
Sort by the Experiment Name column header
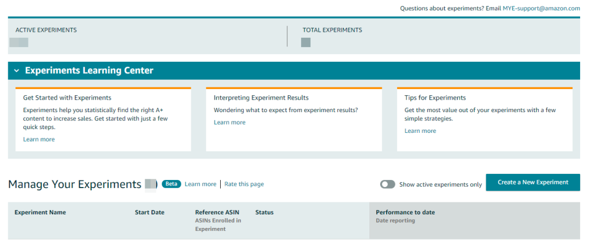point(40,213)
